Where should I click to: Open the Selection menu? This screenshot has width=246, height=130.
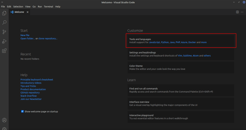(x=18, y=7)
